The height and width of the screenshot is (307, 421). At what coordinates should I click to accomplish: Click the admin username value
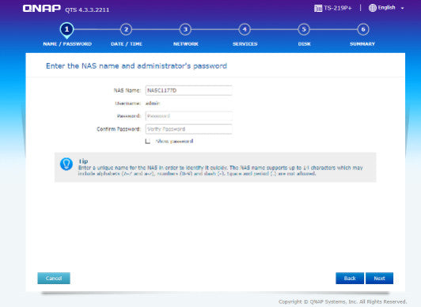(153, 104)
